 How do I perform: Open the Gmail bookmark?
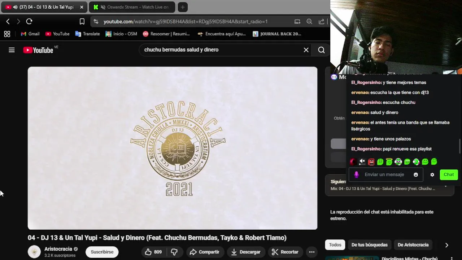[x=30, y=34]
